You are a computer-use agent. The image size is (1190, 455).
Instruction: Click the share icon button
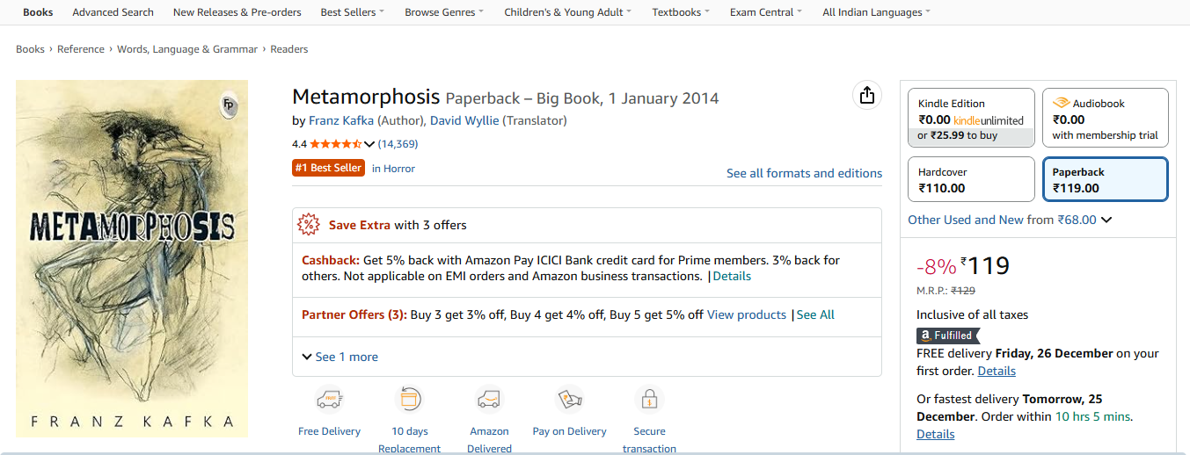(867, 96)
